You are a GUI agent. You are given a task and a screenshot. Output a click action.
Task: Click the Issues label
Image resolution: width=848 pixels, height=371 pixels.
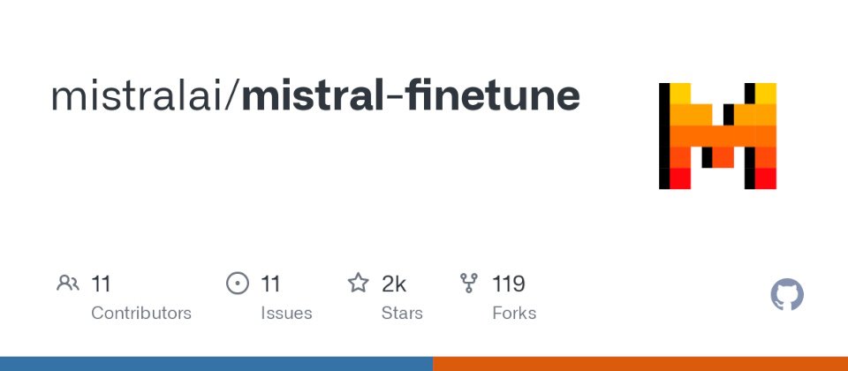click(x=286, y=313)
